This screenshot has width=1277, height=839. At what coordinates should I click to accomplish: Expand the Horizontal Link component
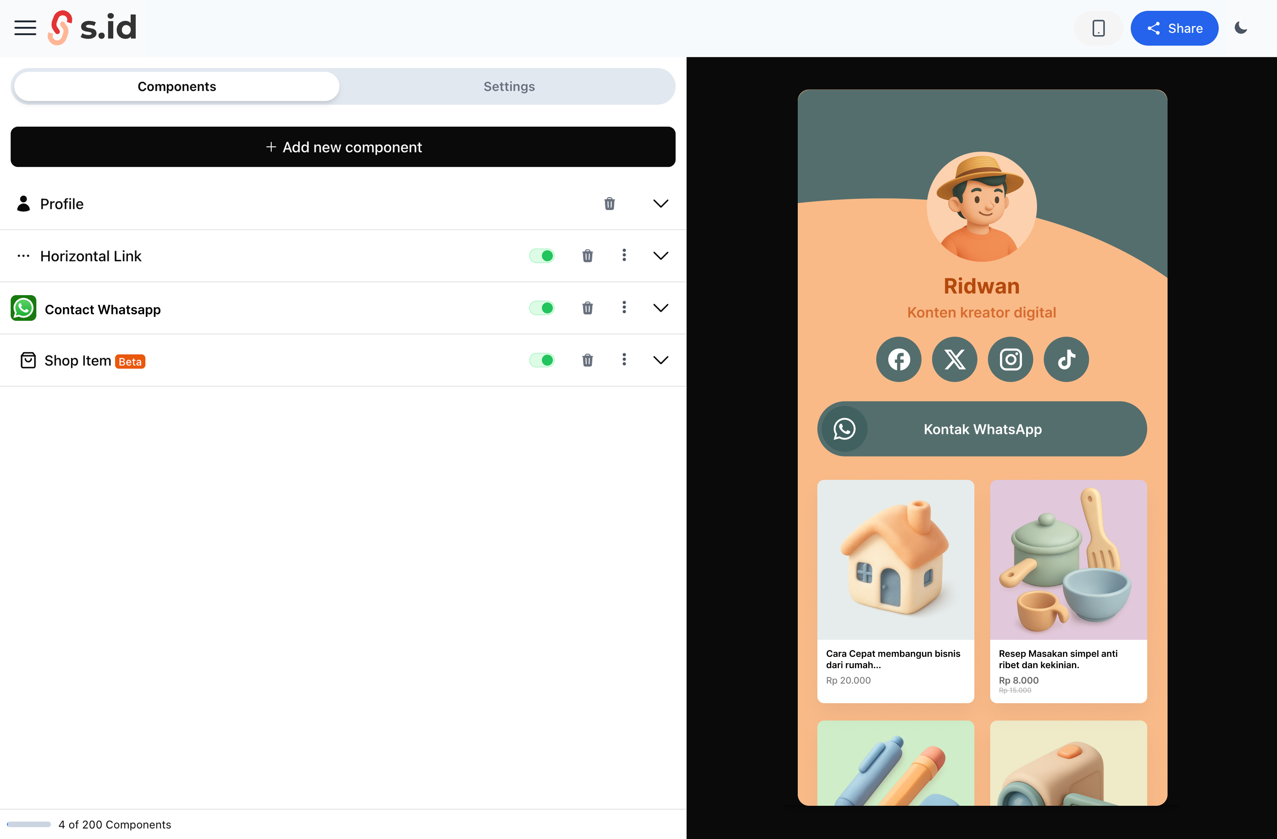point(660,256)
